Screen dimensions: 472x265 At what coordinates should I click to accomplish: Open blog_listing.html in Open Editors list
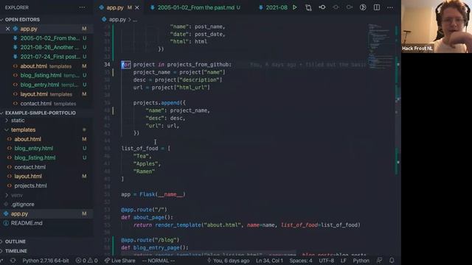41,75
